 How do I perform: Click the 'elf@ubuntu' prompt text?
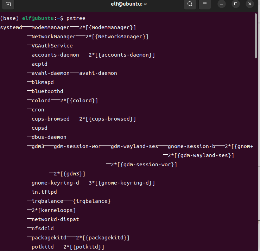(38, 18)
